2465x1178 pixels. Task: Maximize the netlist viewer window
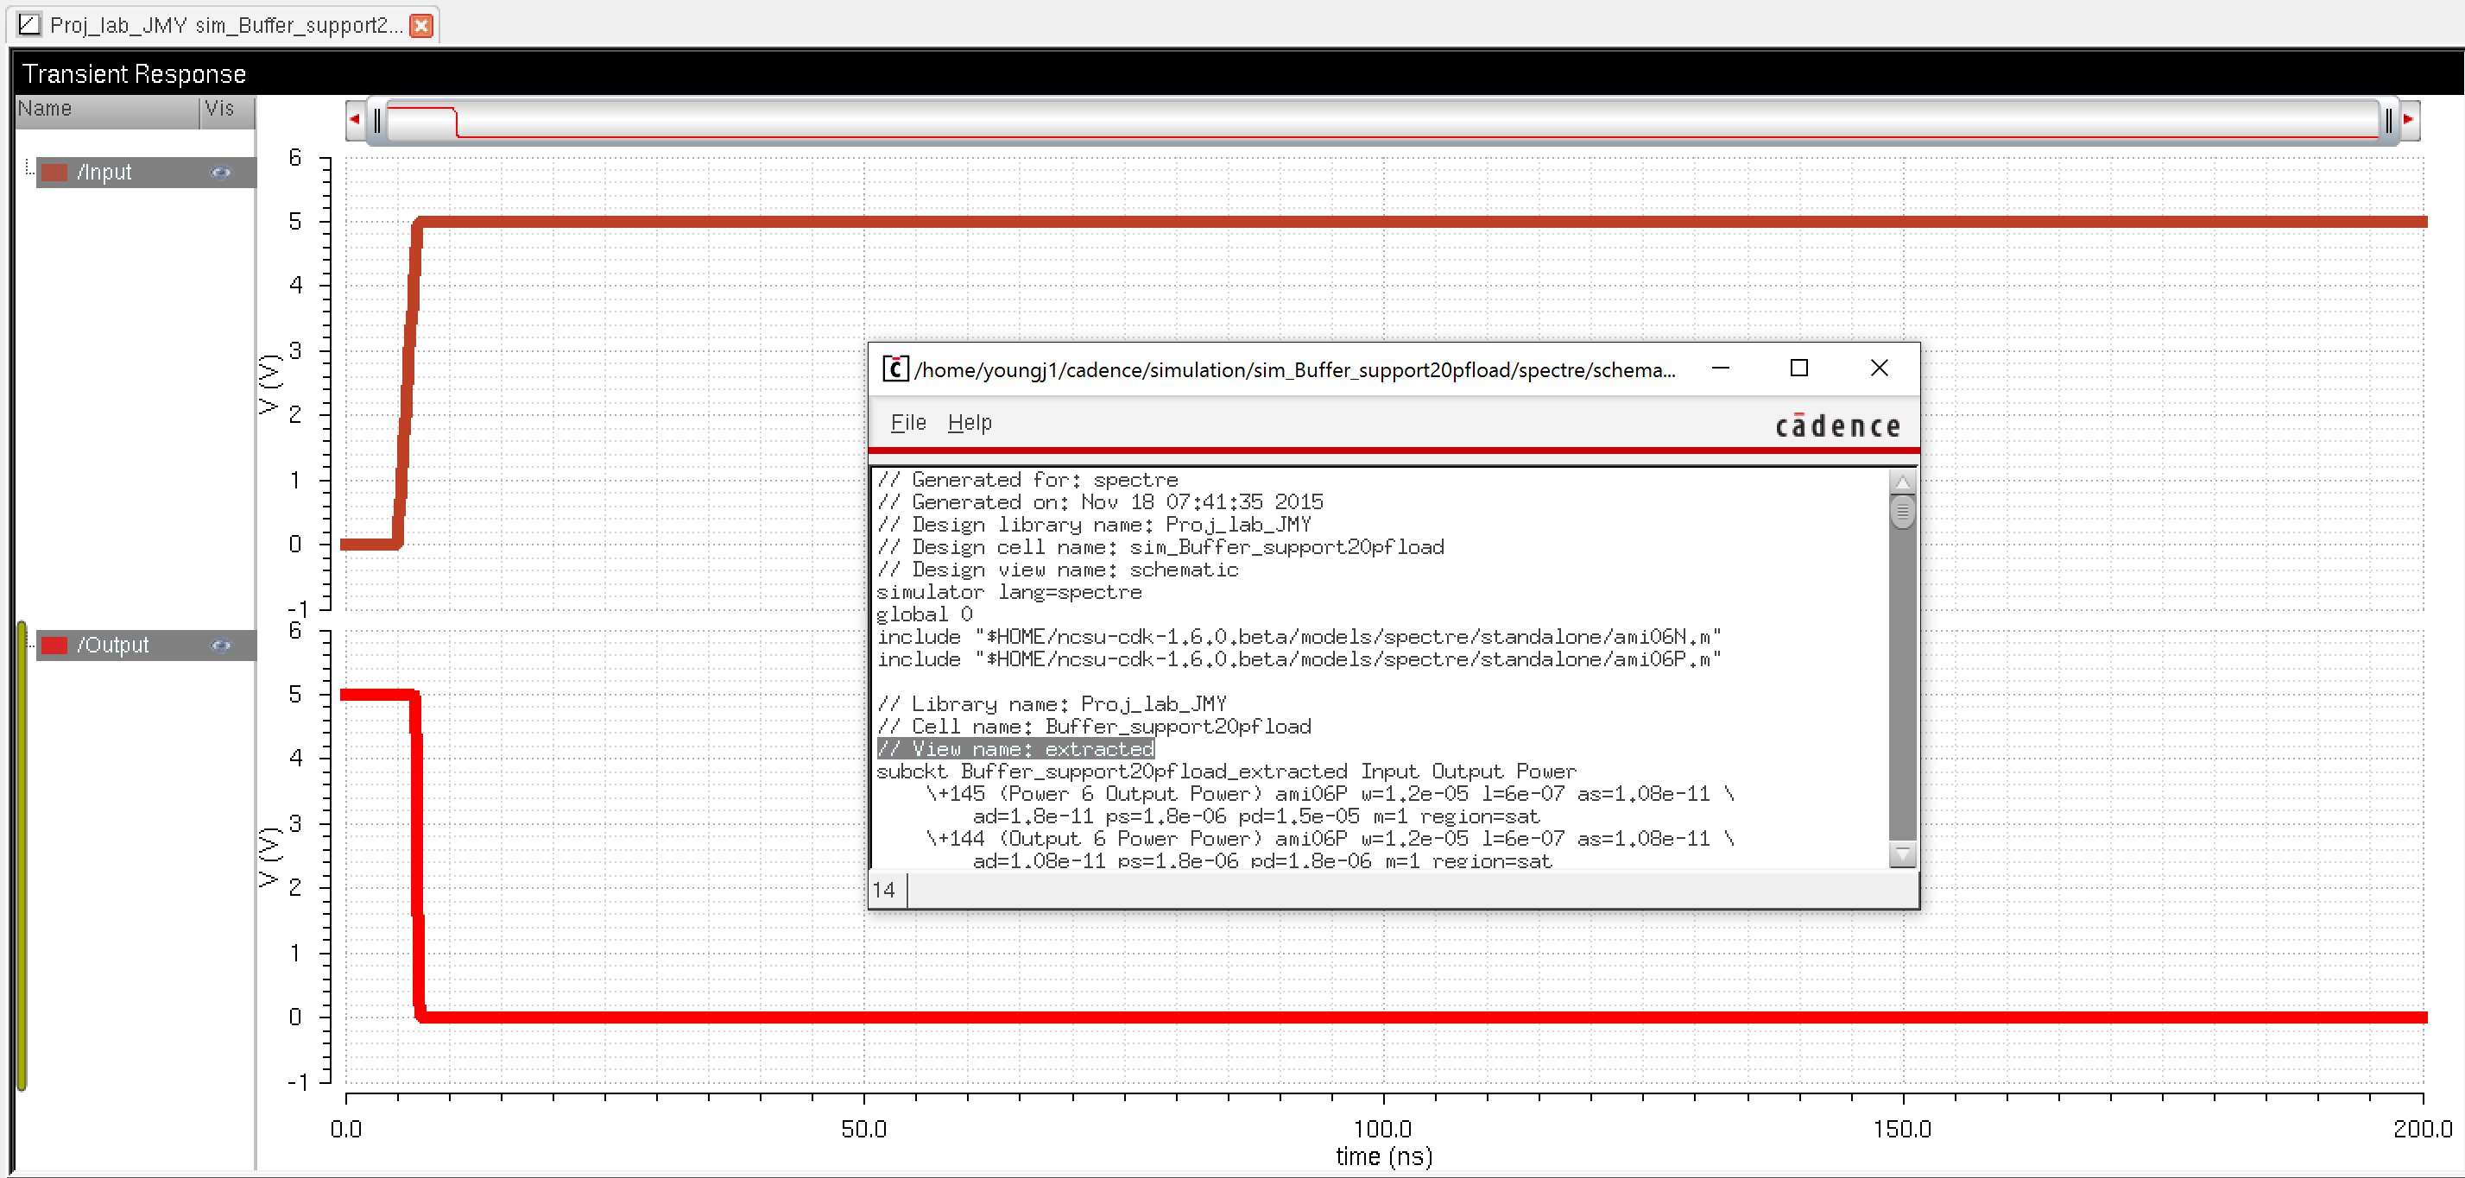[1799, 369]
